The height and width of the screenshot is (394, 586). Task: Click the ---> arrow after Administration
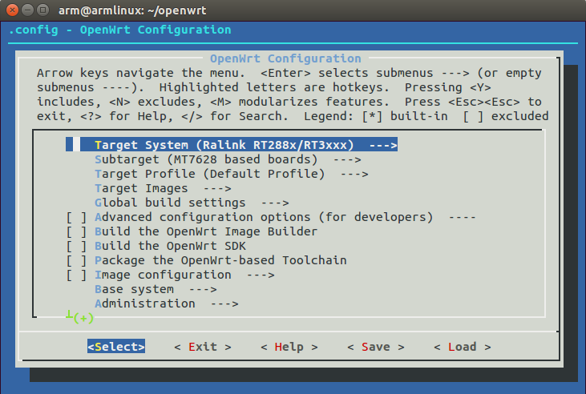(x=224, y=304)
